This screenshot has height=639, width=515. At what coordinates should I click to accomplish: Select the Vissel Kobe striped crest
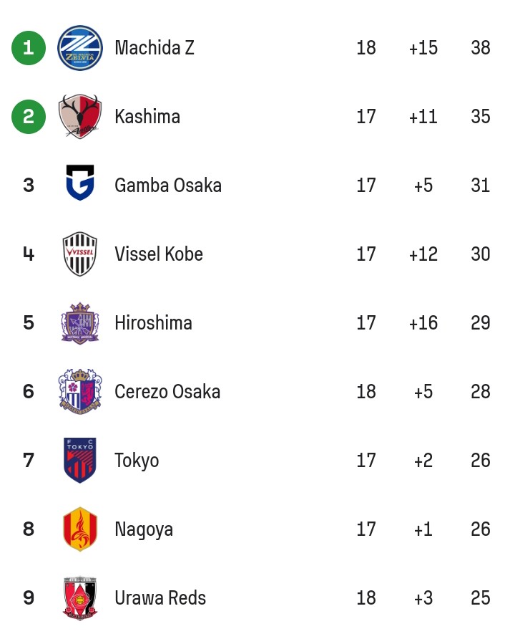[79, 254]
